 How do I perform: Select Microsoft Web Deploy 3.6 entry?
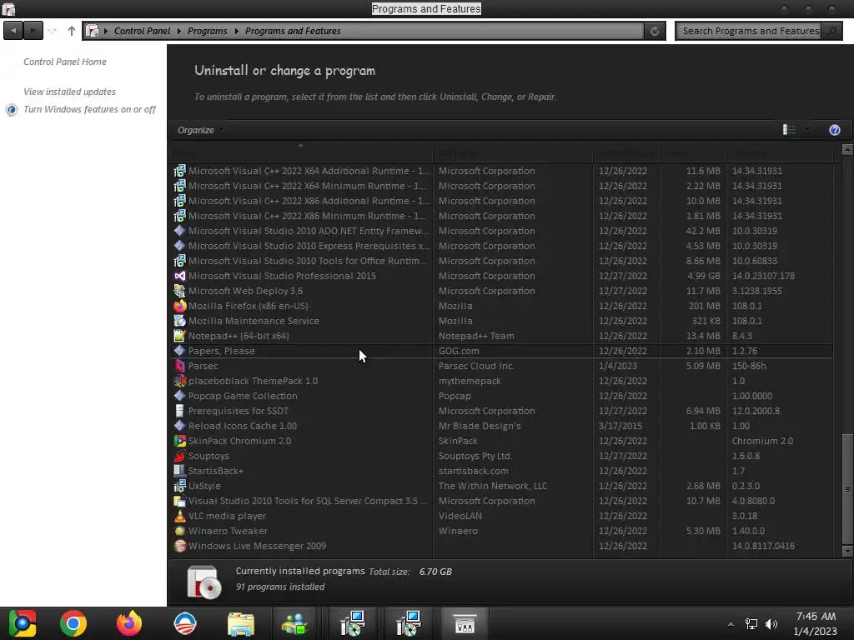point(502,291)
